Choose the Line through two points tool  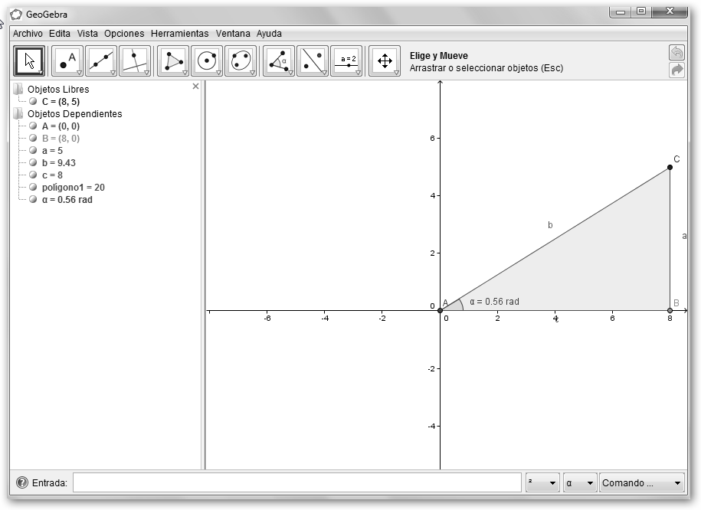[100, 61]
